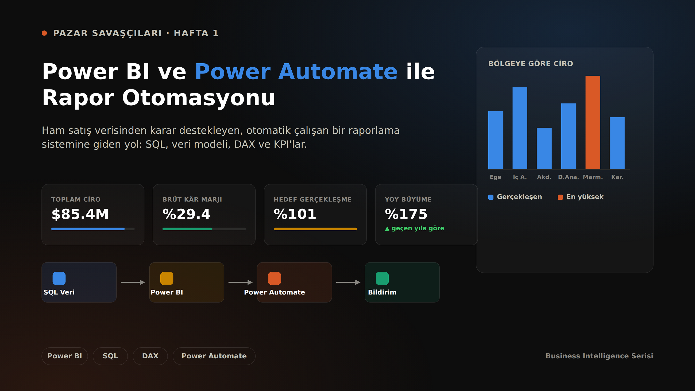The width and height of the screenshot is (695, 391).
Task: Click the %175 value
Action: (406, 214)
